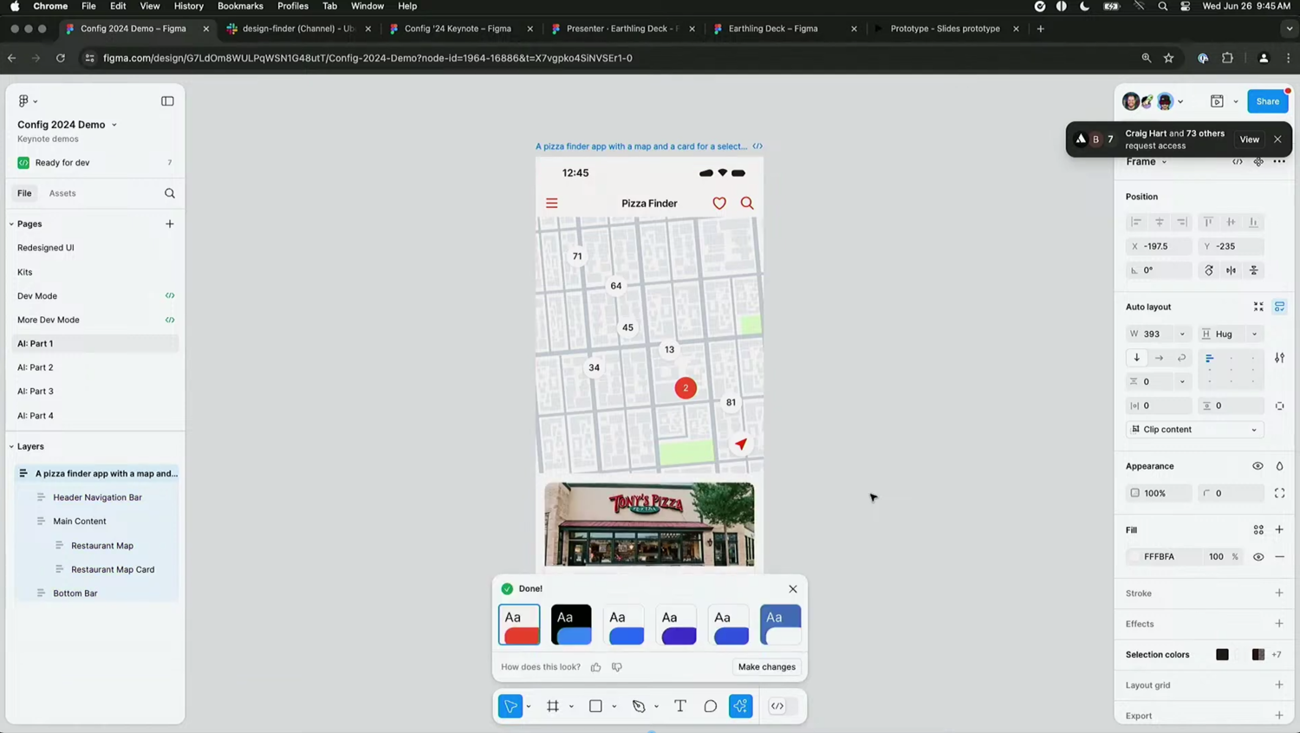
Task: Toggle Dev Mode switch in toolbar
Action: [x=777, y=706]
